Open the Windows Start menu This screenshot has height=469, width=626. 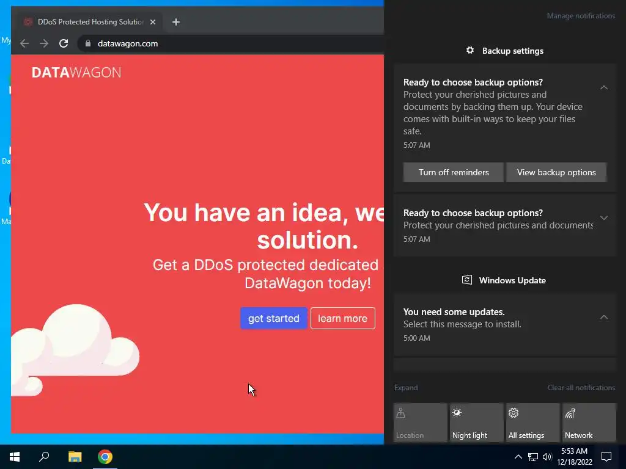tap(15, 457)
